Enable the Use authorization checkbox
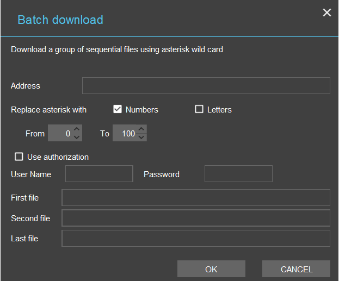This screenshot has height=281, width=339. [x=19, y=157]
